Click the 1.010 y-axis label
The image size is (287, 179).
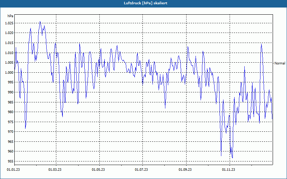click(x=9, y=53)
